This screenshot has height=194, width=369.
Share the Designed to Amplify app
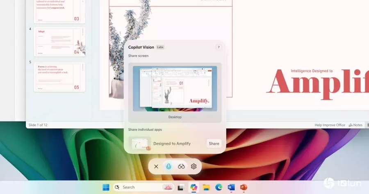214,144
